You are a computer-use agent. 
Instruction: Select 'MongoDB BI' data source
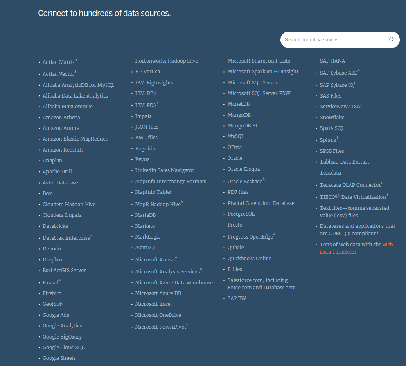[242, 126]
